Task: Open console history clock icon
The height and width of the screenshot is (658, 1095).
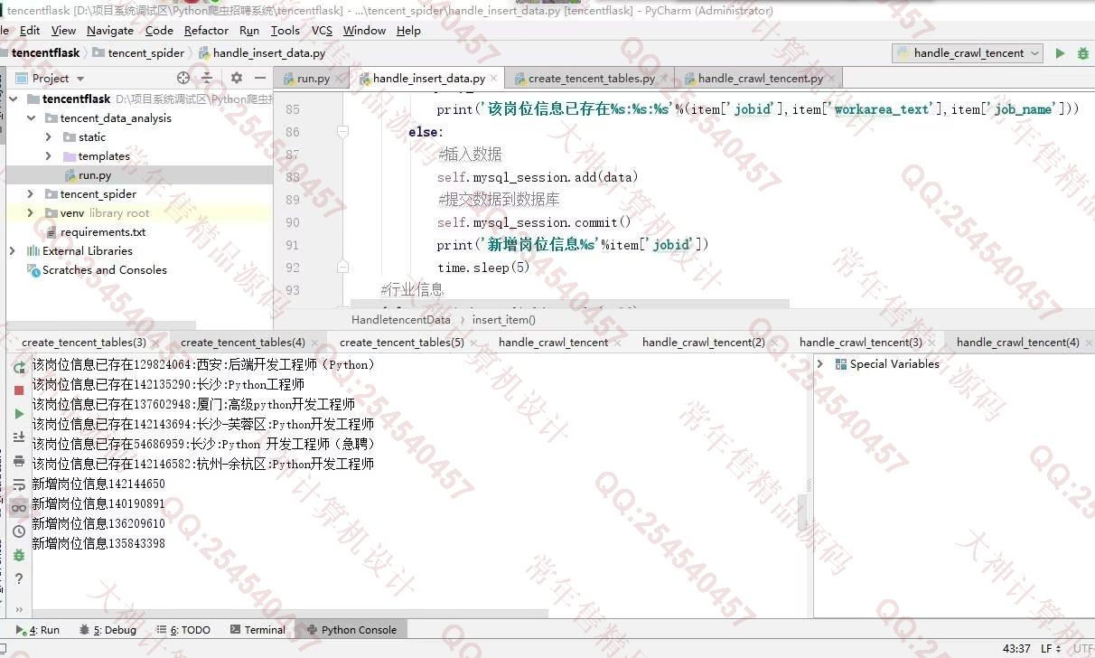Action: click(x=19, y=531)
